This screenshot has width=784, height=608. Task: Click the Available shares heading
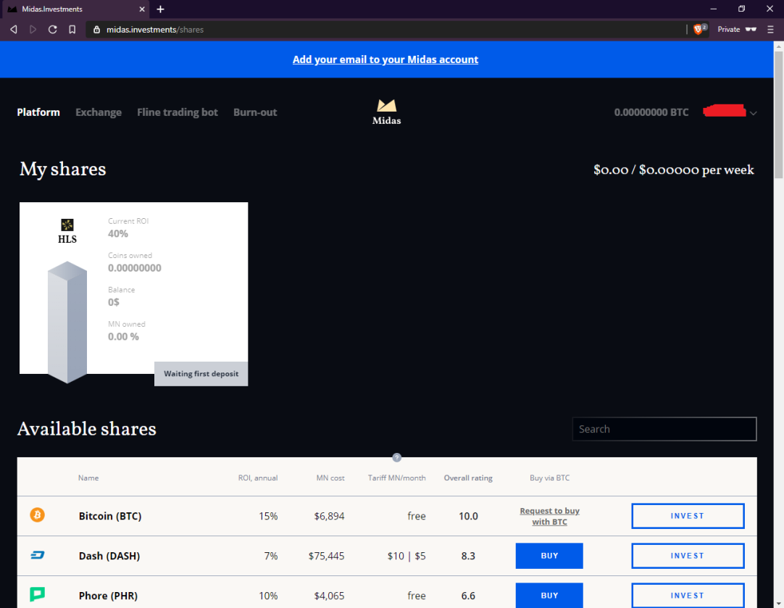(x=87, y=429)
